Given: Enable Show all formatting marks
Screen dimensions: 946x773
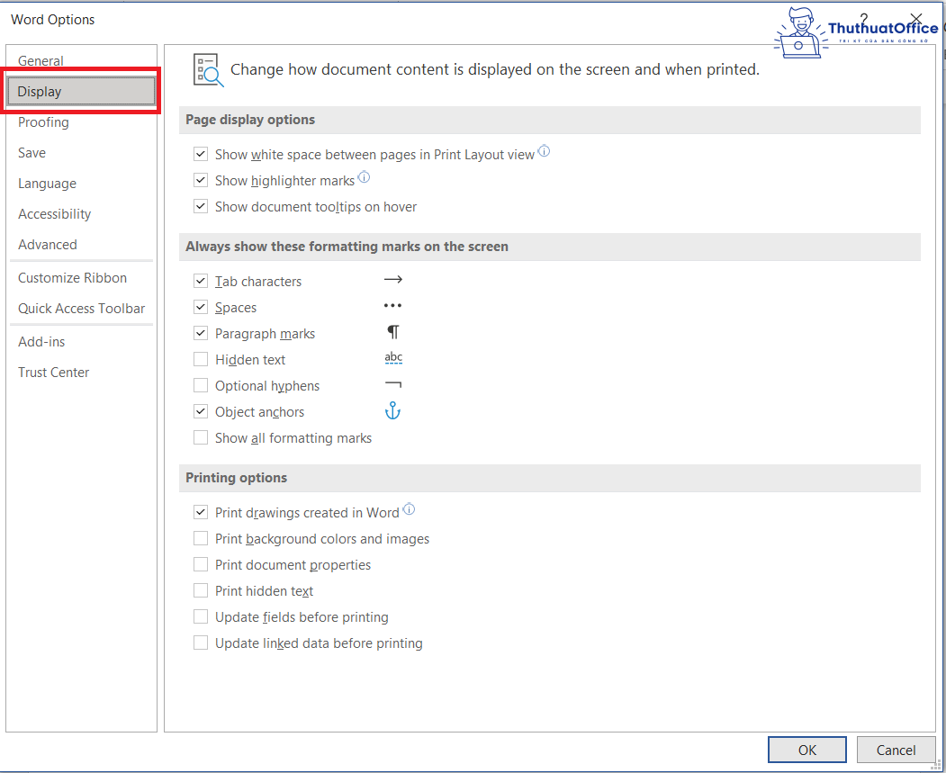Looking at the screenshot, I should click(x=201, y=437).
